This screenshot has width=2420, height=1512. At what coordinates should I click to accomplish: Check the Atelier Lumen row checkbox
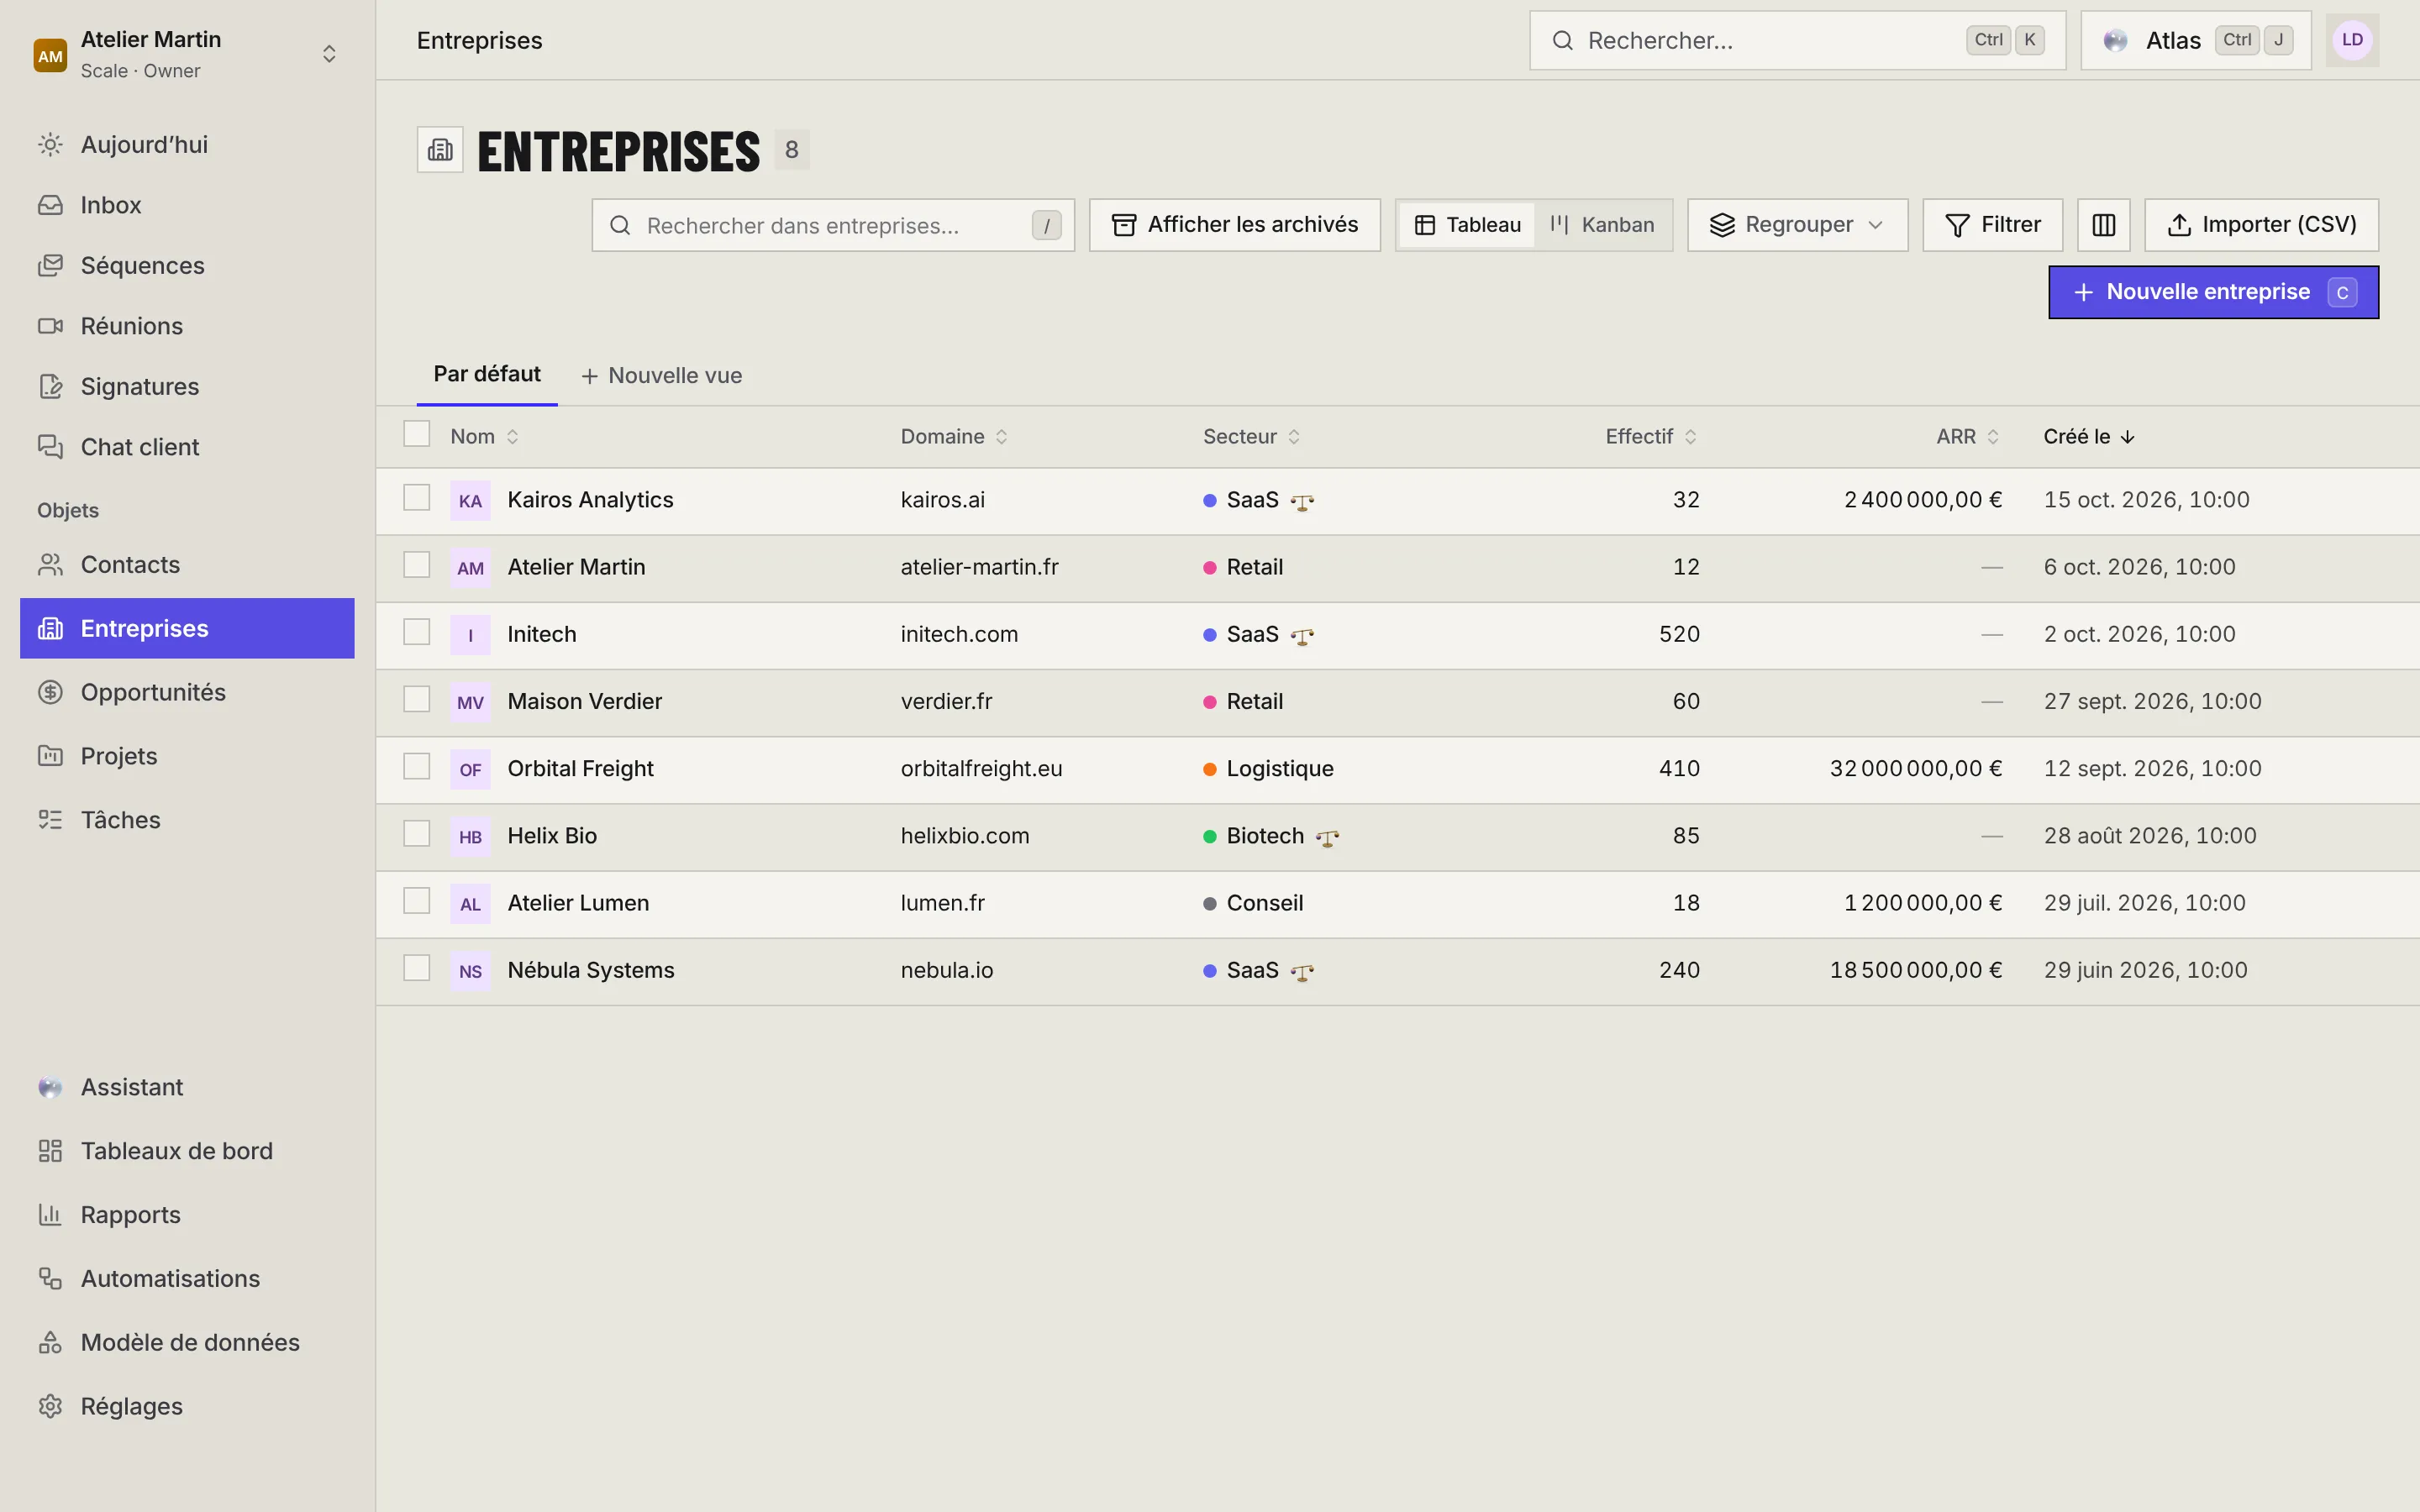point(416,901)
